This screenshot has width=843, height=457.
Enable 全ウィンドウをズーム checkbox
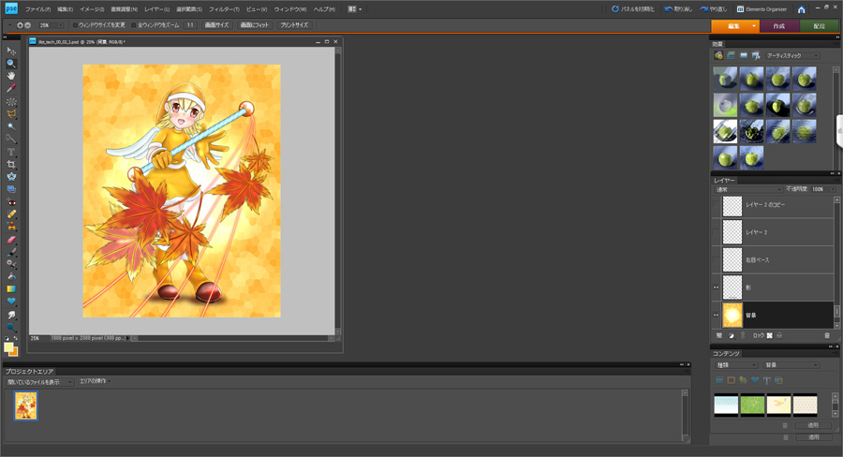pos(134,25)
